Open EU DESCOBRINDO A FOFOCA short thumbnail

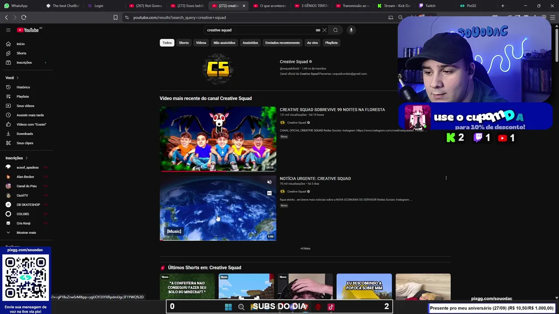tap(364, 287)
